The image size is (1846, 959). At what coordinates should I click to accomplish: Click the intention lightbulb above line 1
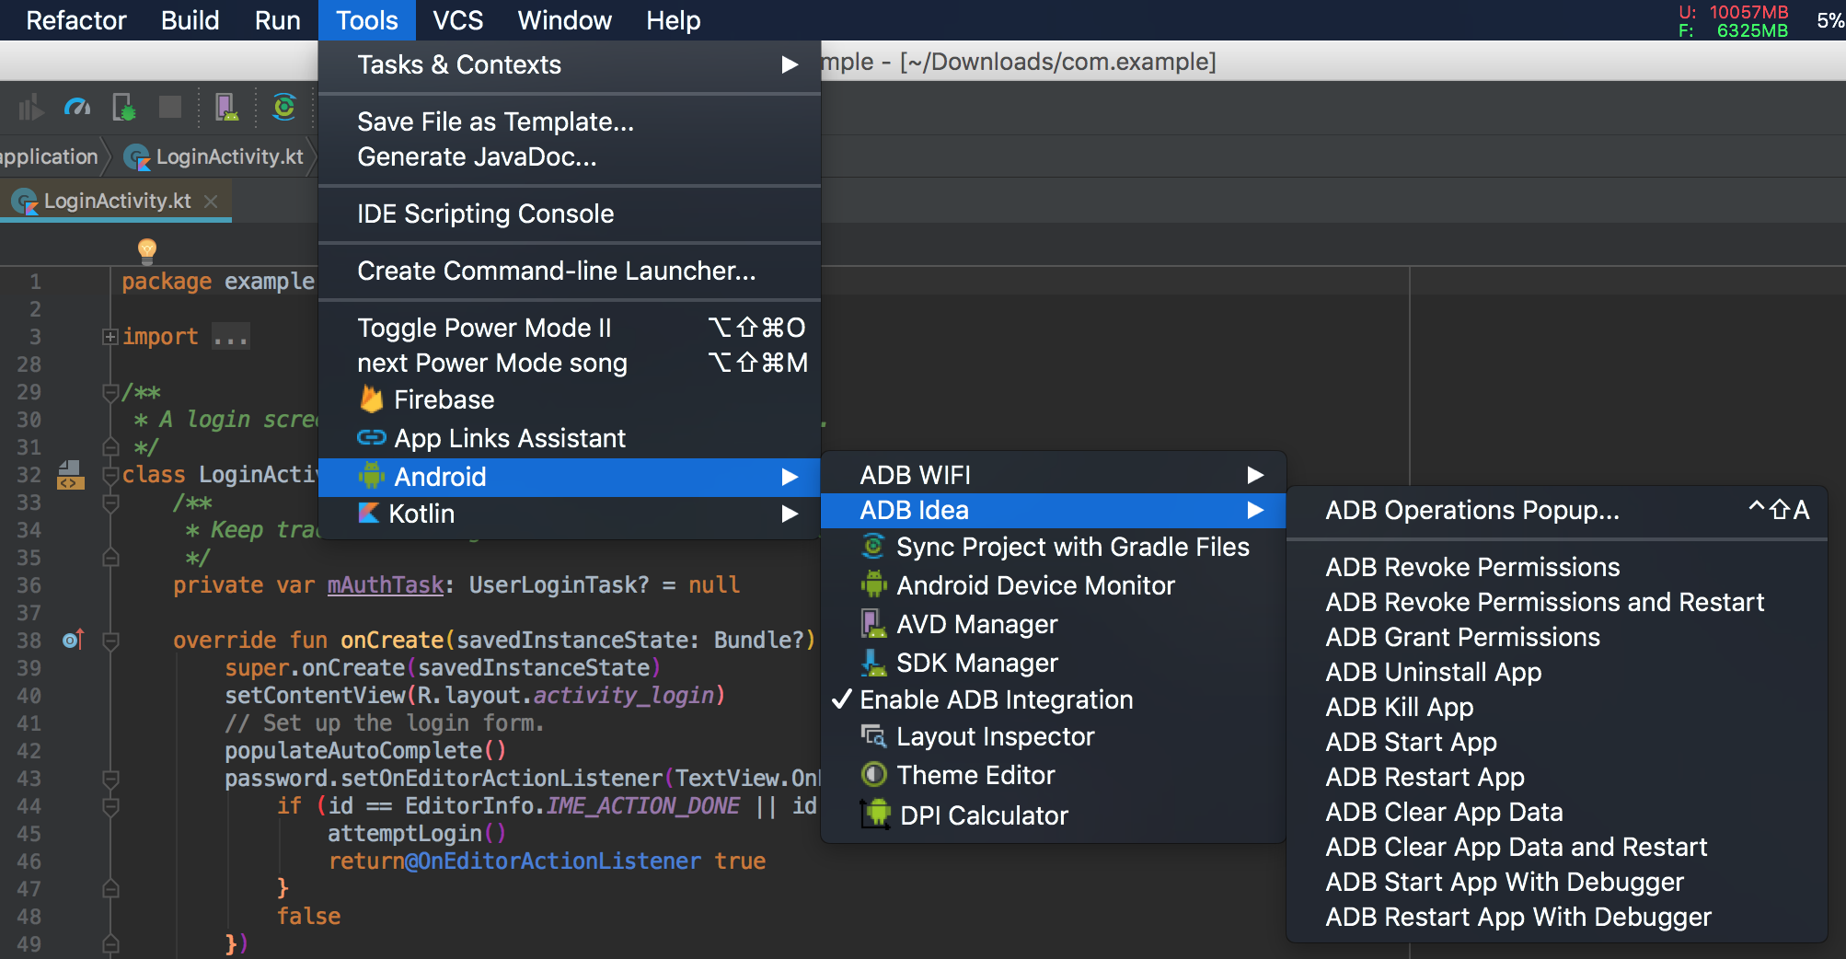[x=146, y=249]
